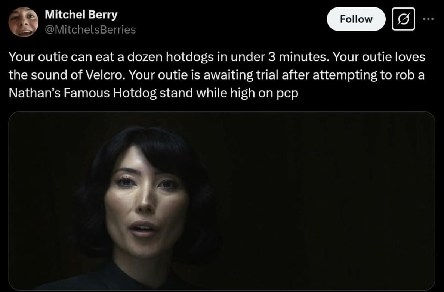Open the profile via the round user photo
The width and height of the screenshot is (444, 292).
pyautogui.click(x=23, y=22)
